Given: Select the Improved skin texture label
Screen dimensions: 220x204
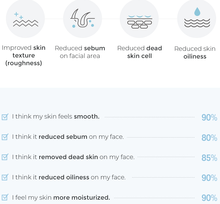Looking at the screenshot, I should pyautogui.click(x=24, y=55).
